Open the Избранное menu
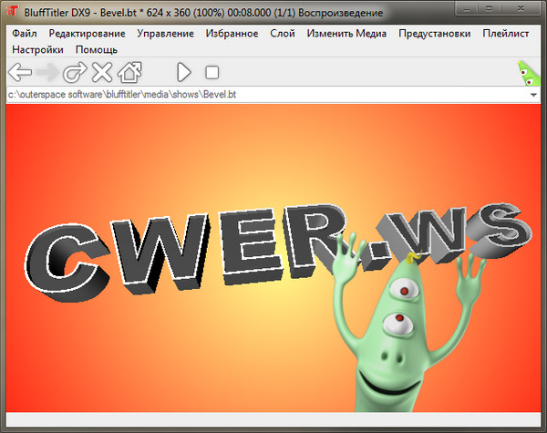 click(x=232, y=34)
